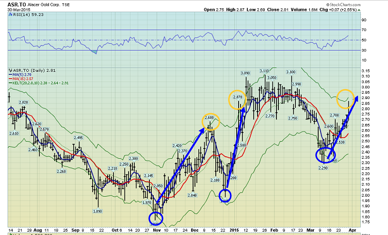Click the Close 2.81 value
This screenshot has height=235, width=388.
277,10
